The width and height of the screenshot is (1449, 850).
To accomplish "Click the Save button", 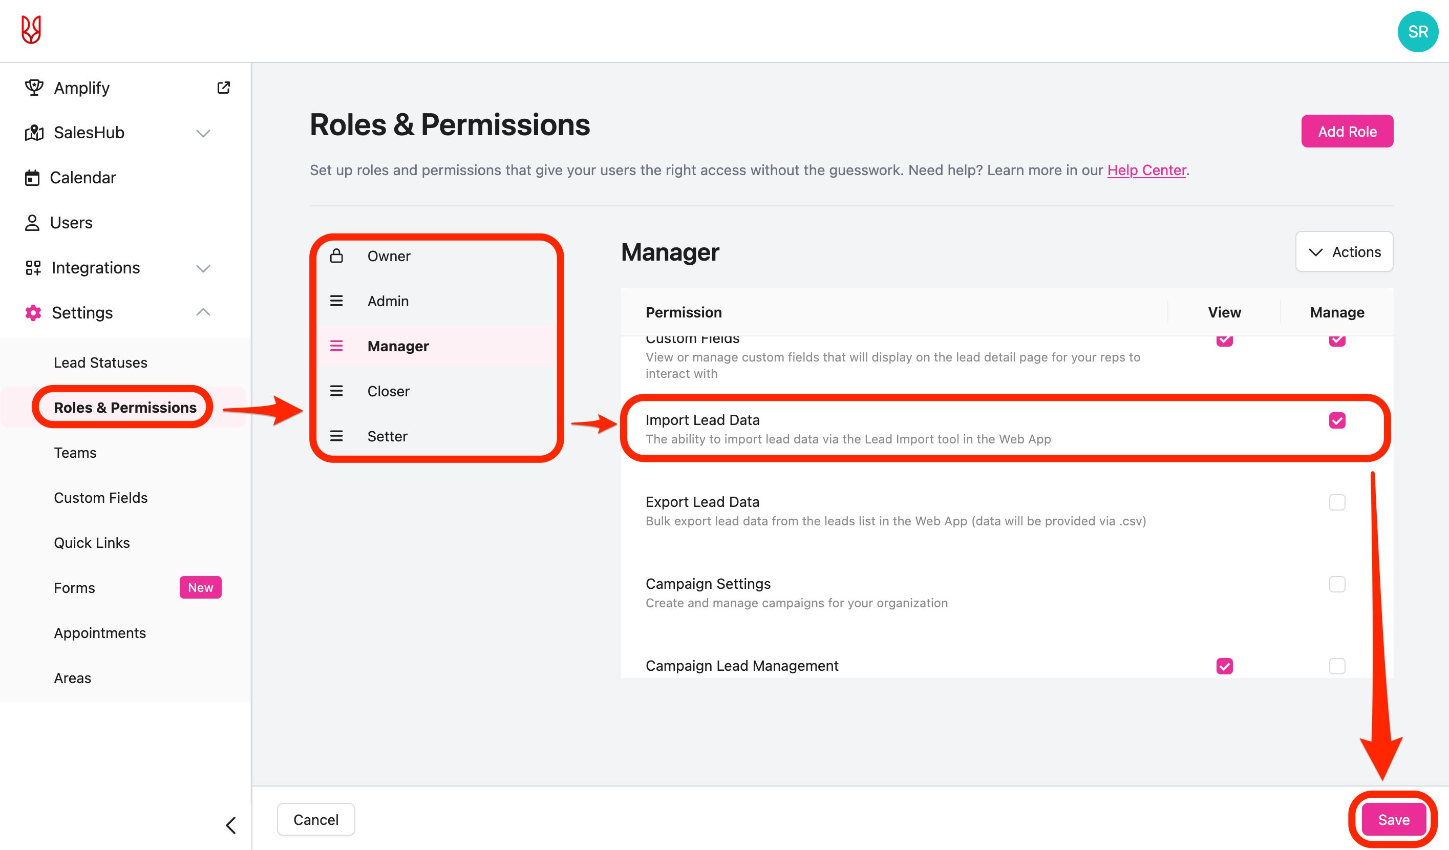I will click(1393, 819).
